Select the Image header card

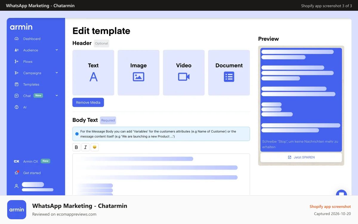(138, 73)
